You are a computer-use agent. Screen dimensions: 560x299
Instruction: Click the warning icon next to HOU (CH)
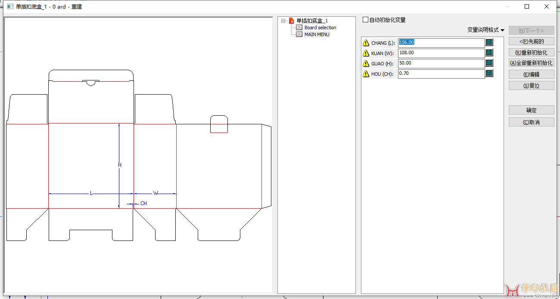click(x=366, y=74)
